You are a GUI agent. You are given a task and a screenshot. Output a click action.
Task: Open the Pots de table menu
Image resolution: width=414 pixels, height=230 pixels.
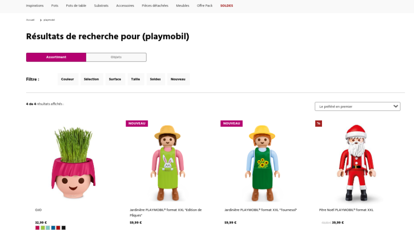(76, 6)
